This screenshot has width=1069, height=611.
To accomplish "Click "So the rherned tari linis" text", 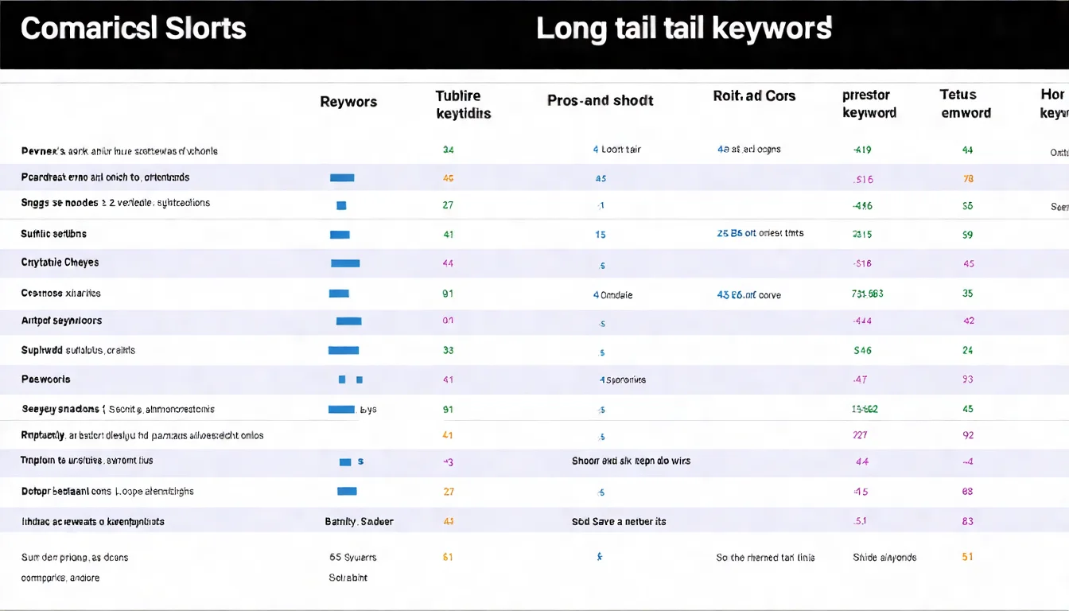I will coord(765,558).
